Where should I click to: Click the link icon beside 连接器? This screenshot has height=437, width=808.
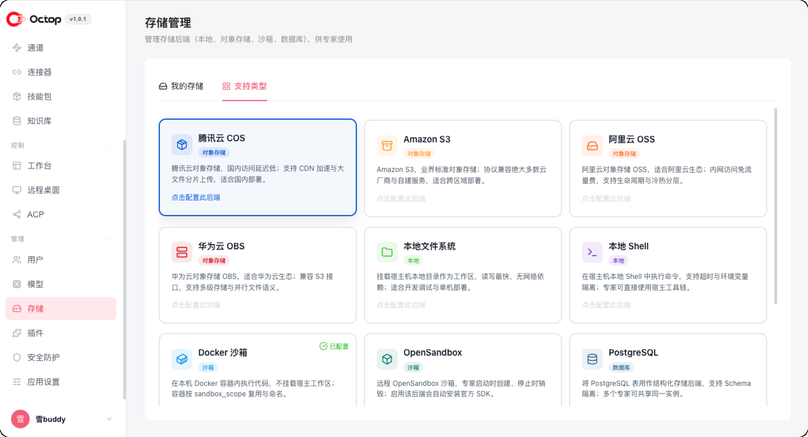[x=17, y=72]
